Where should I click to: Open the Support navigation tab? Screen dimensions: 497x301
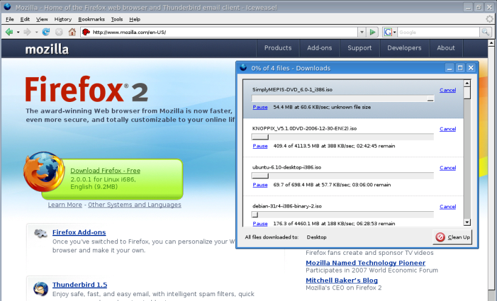click(x=360, y=48)
